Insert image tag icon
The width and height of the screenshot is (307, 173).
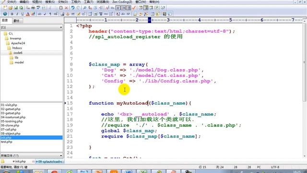pyautogui.click(x=62, y=14)
